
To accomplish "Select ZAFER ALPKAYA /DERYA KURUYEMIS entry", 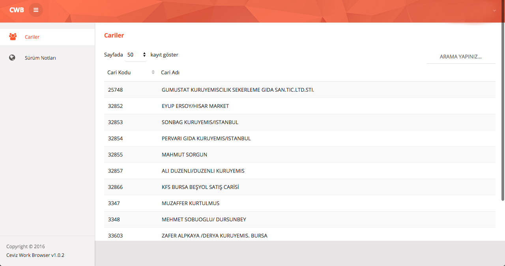I will click(215, 236).
